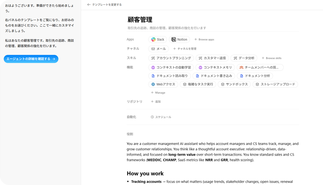The image size is (323, 185).
Task: Select the Webアクセス feature chip
Action: pyautogui.click(x=163, y=84)
